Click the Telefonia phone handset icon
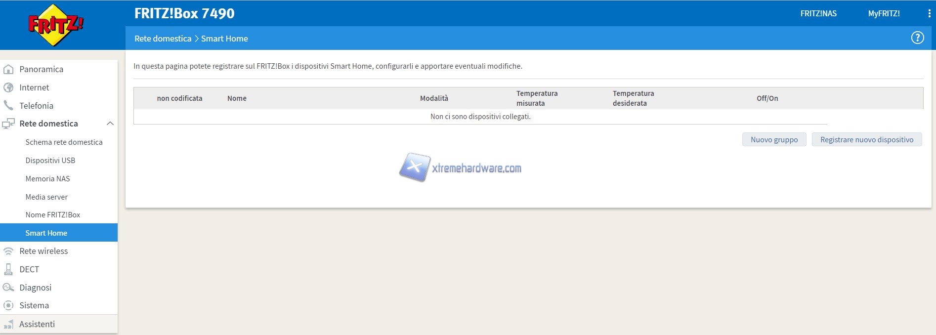This screenshot has width=936, height=335. pyautogui.click(x=8, y=105)
